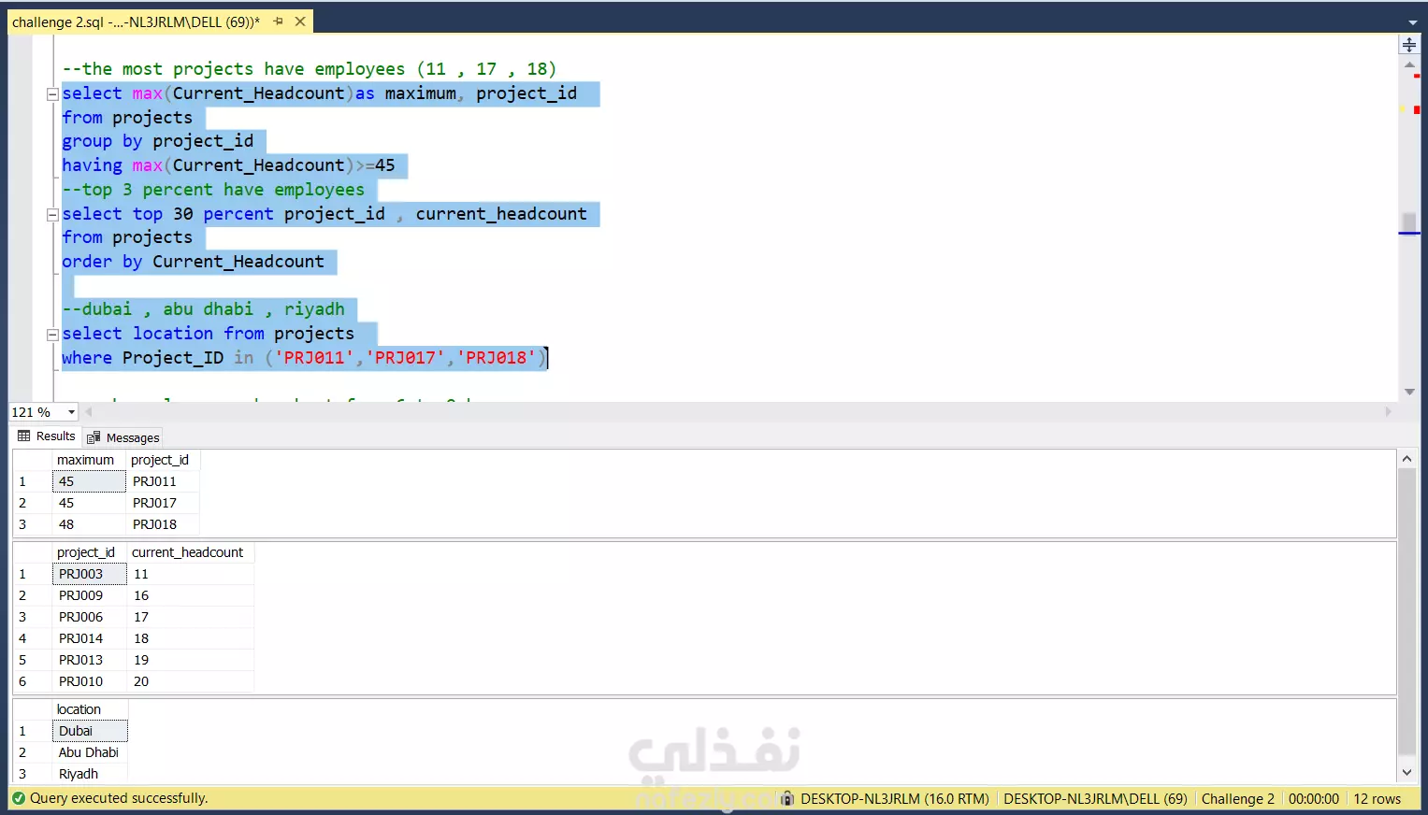Screen dimensions: 1428x815
Task: Click the green query success icon
Action: click(19, 798)
